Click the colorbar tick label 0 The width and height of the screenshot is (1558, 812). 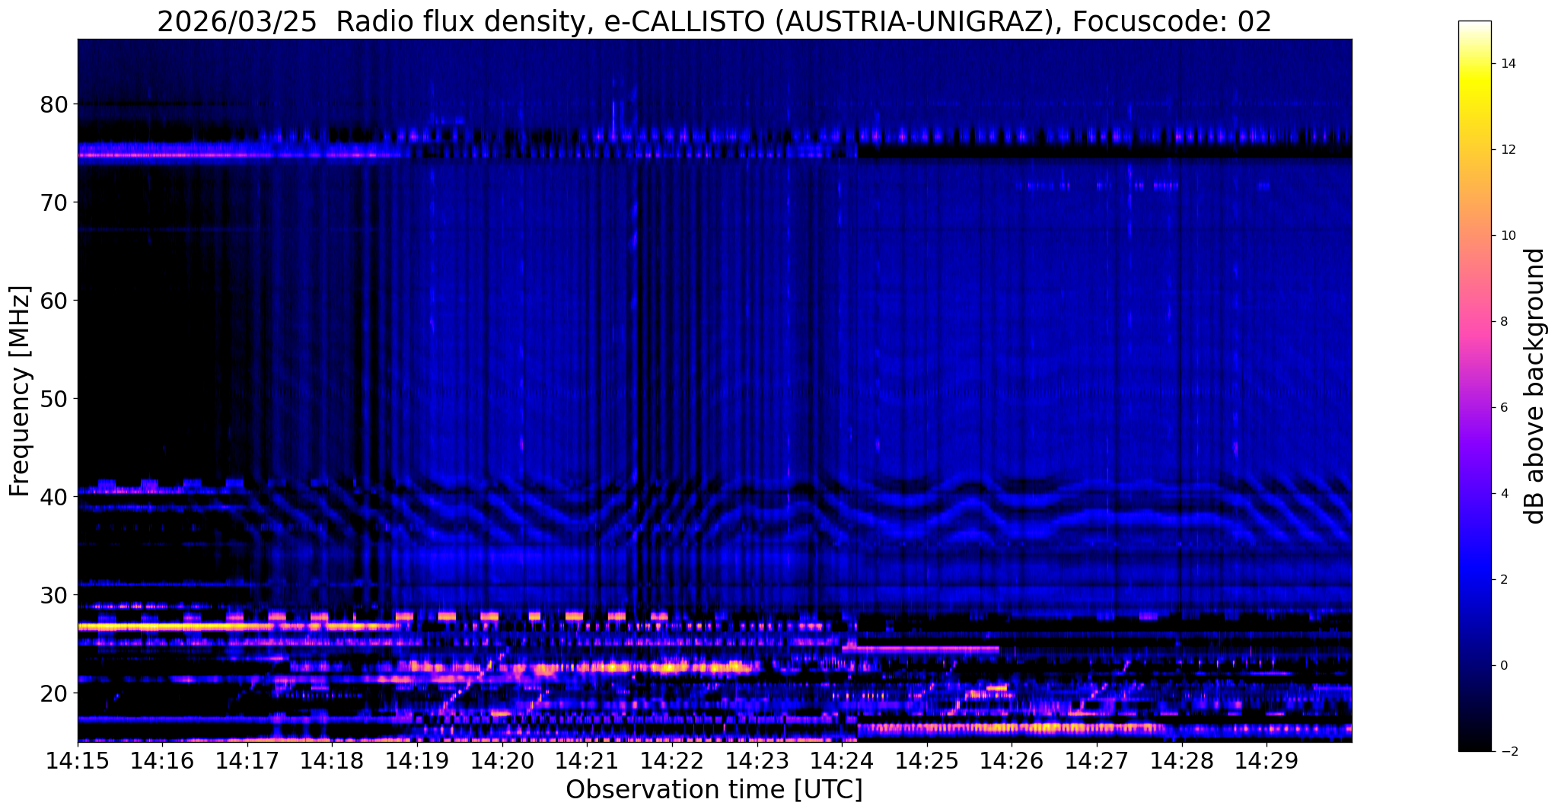point(1502,666)
